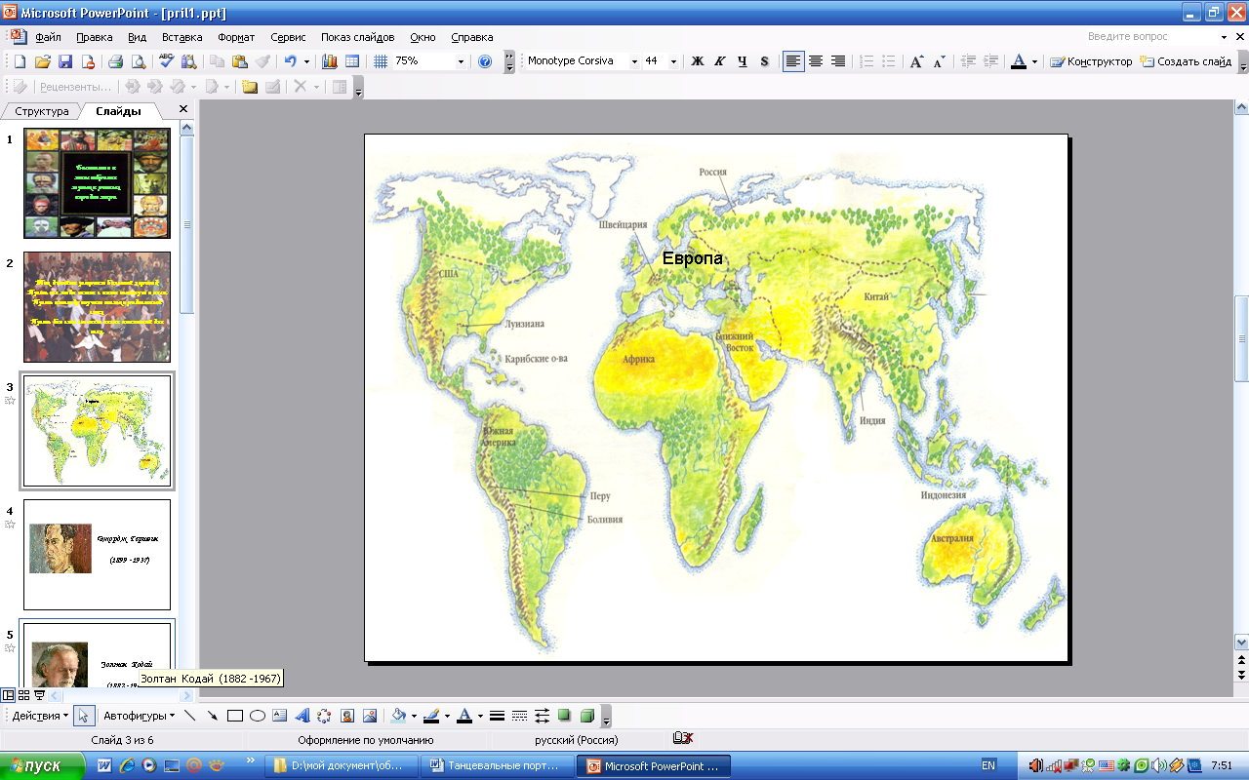This screenshot has height=780, width=1249.
Task: Save the presentation with the floppy disk icon
Action: tap(65, 61)
